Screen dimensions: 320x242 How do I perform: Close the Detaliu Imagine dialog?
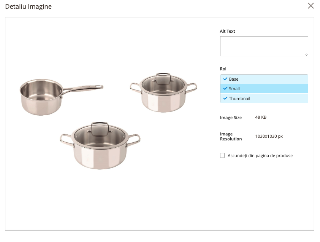tap(310, 6)
